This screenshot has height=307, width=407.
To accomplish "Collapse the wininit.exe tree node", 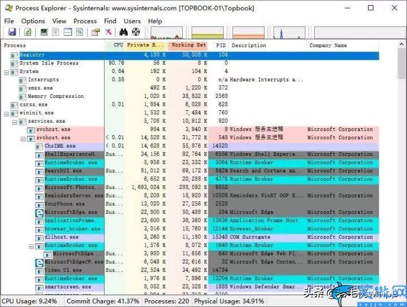I will 6,114.
